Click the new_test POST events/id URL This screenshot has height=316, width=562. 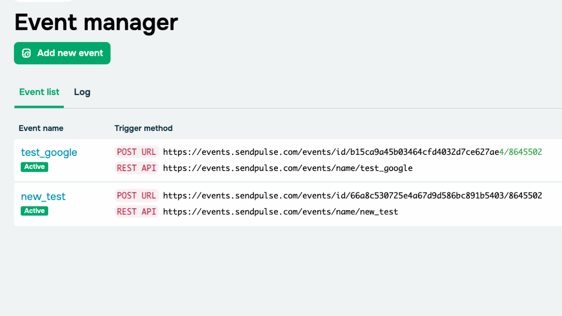(x=352, y=196)
